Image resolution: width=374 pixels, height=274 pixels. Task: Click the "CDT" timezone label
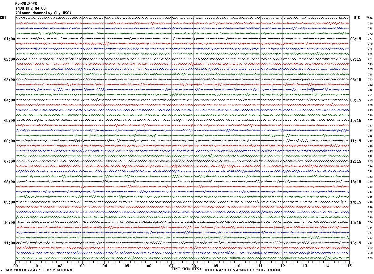[3, 18]
